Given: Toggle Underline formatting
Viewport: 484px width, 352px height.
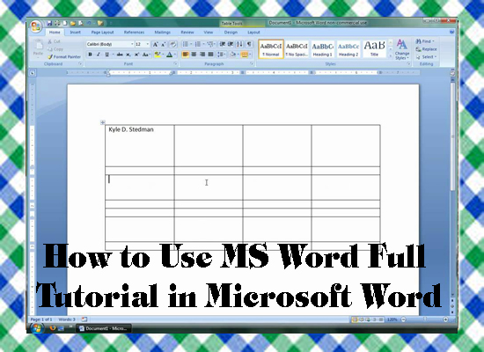Looking at the screenshot, I should (x=106, y=55).
